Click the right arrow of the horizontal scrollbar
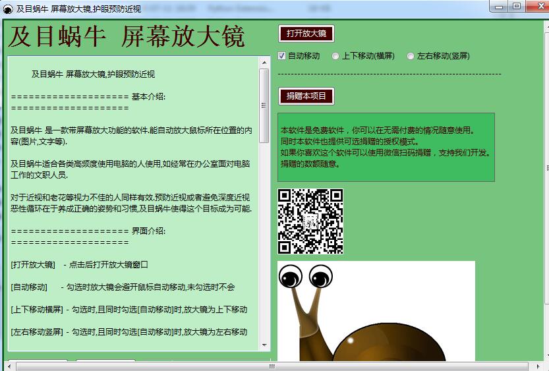This screenshot has height=371, width=549. 538,366
